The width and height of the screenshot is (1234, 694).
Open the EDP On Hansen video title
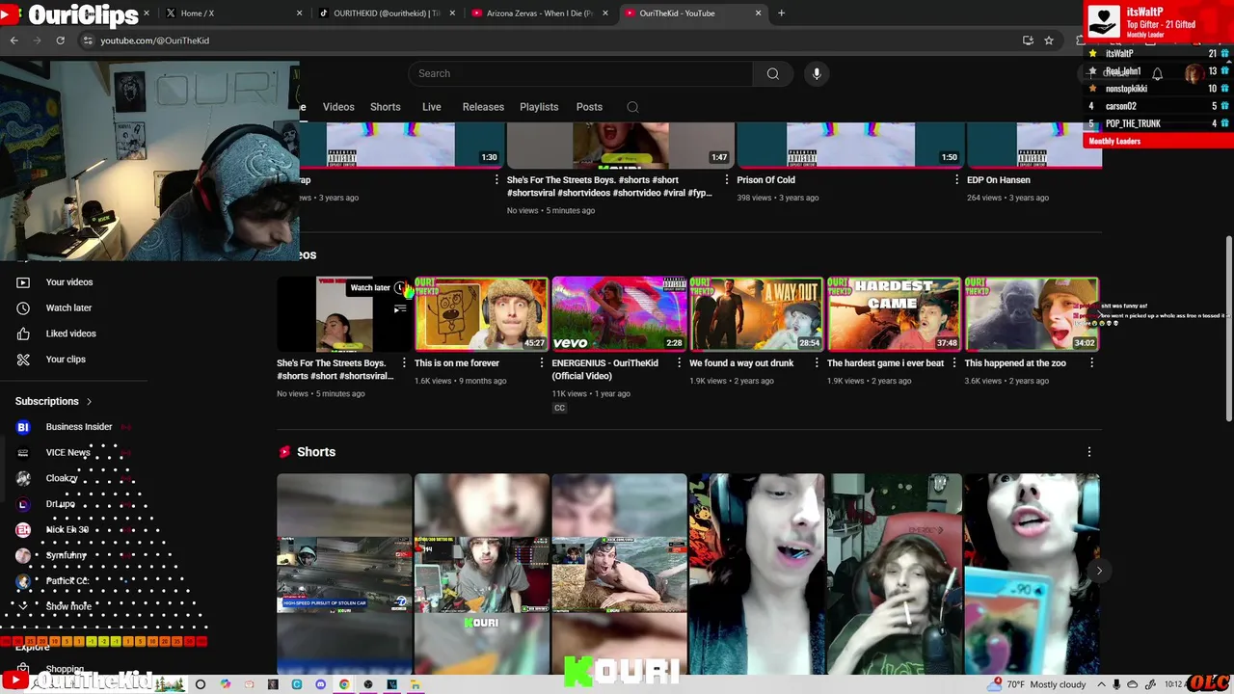point(999,180)
